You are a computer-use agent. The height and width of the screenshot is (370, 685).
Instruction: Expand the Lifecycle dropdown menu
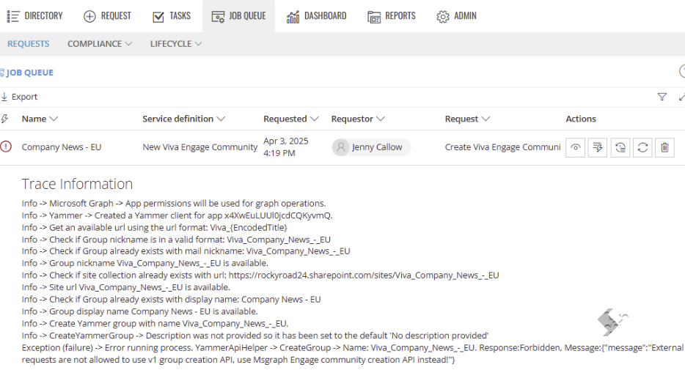(175, 44)
